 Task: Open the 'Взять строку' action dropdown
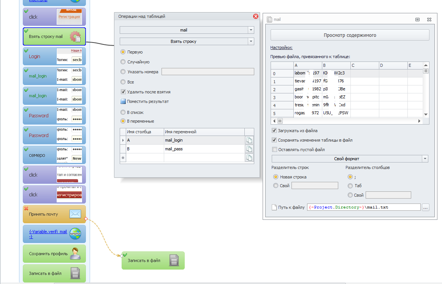[250, 41]
